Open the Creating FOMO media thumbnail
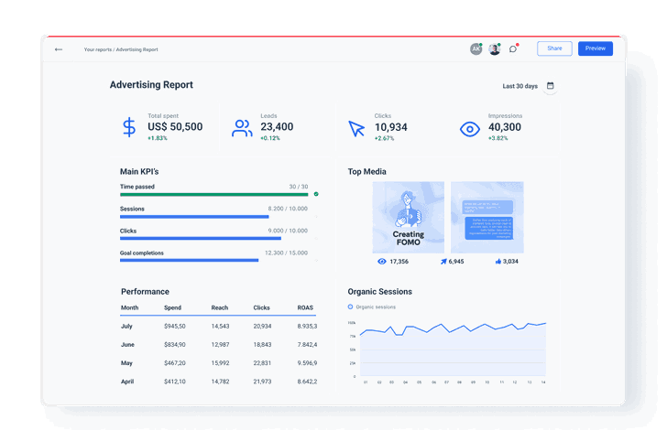The width and height of the screenshot is (667, 441). tap(409, 218)
